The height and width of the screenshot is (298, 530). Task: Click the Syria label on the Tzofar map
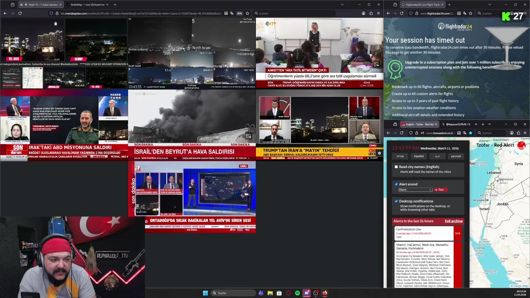[518, 164]
